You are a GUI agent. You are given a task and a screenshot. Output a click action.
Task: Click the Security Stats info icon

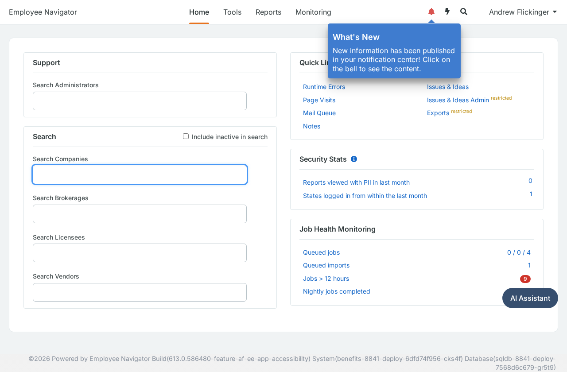click(x=354, y=159)
